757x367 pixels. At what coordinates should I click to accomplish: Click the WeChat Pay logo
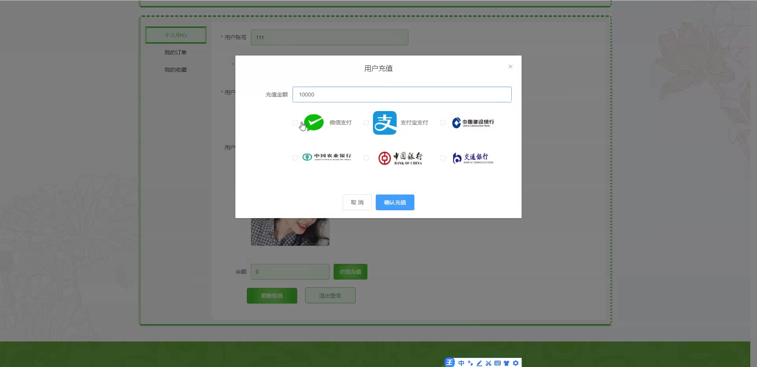click(x=314, y=122)
